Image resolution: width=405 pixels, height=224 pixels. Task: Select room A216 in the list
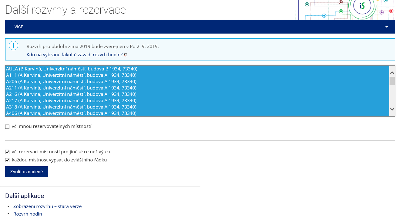click(197, 94)
